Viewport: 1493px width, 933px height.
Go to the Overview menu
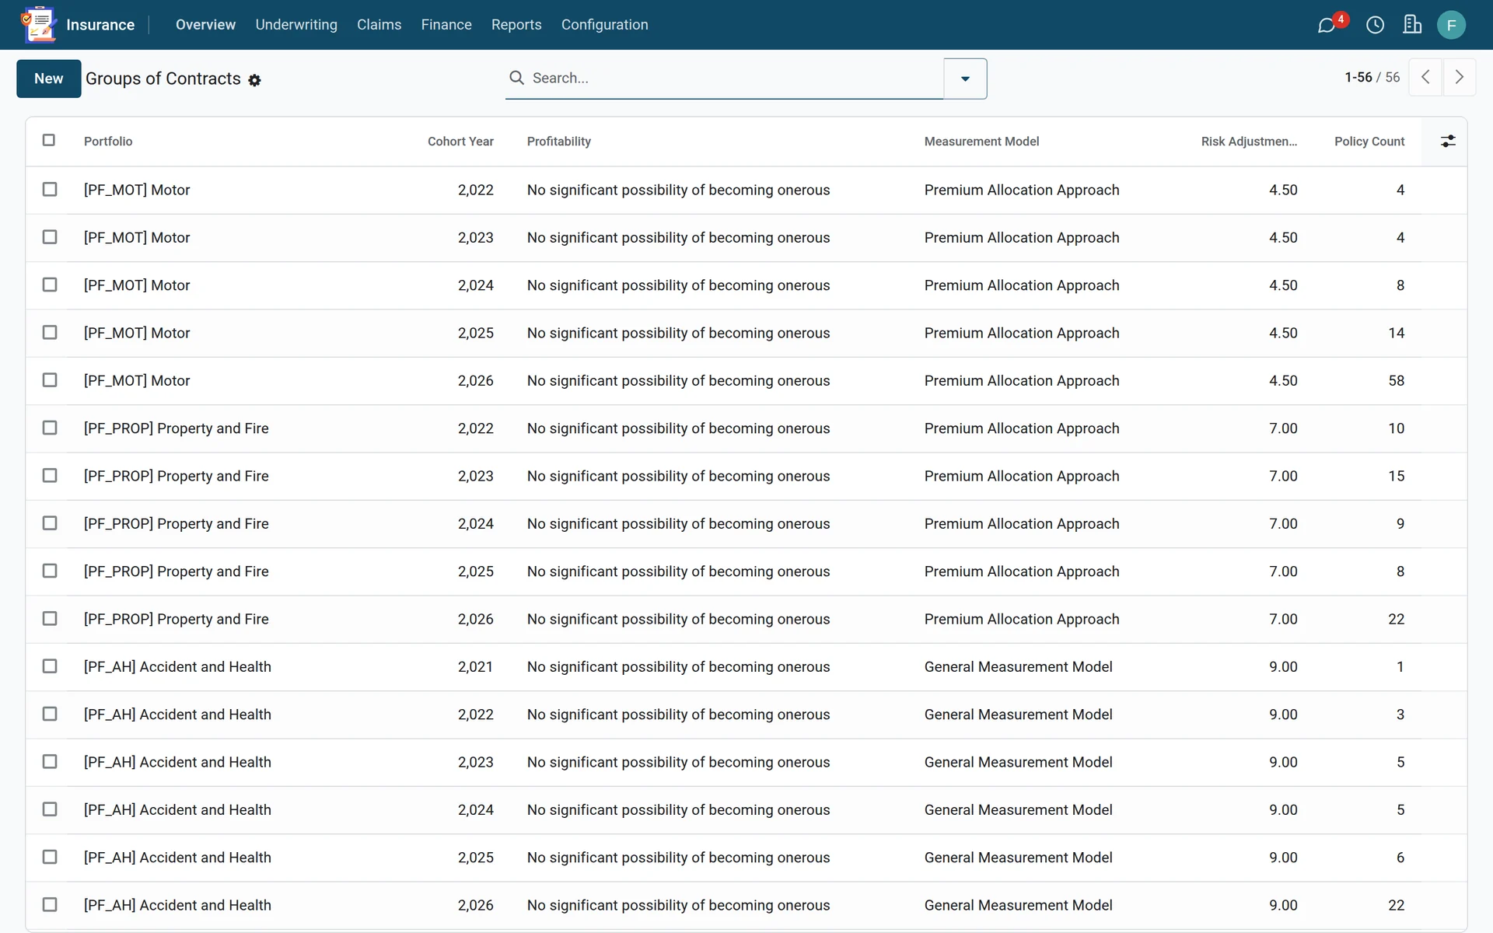pyautogui.click(x=205, y=25)
